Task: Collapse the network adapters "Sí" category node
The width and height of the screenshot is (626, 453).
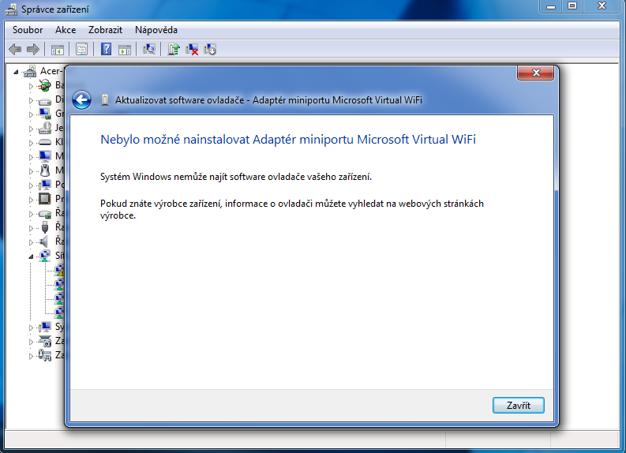Action: [31, 256]
